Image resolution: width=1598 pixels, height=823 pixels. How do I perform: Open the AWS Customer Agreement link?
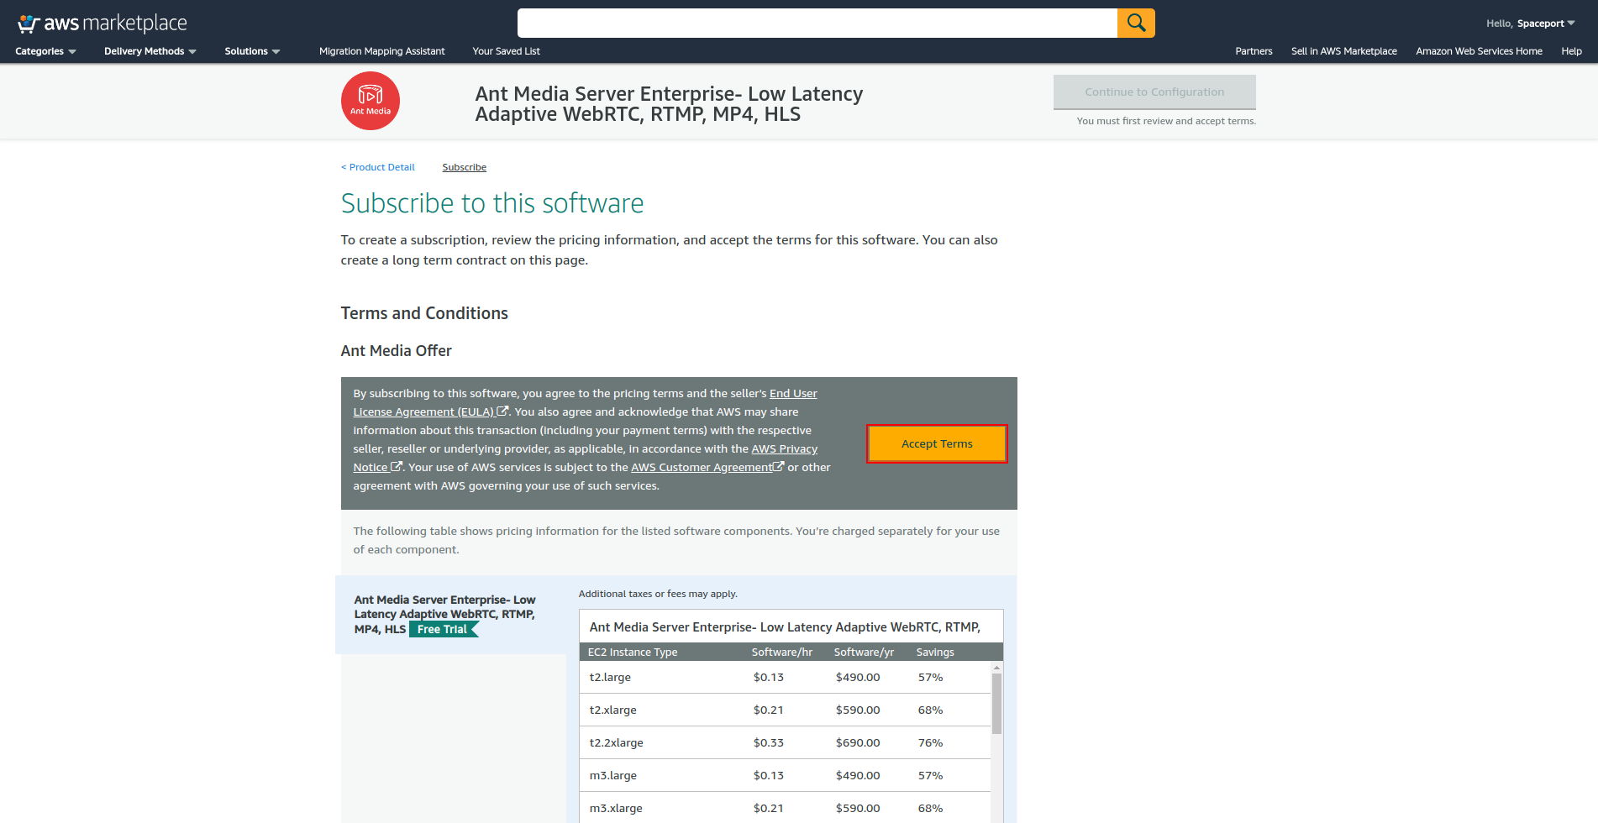pos(702,467)
